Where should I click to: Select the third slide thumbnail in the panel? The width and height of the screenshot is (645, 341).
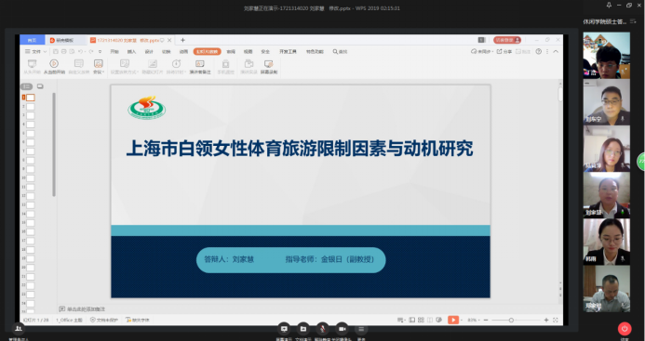pyautogui.click(x=31, y=115)
